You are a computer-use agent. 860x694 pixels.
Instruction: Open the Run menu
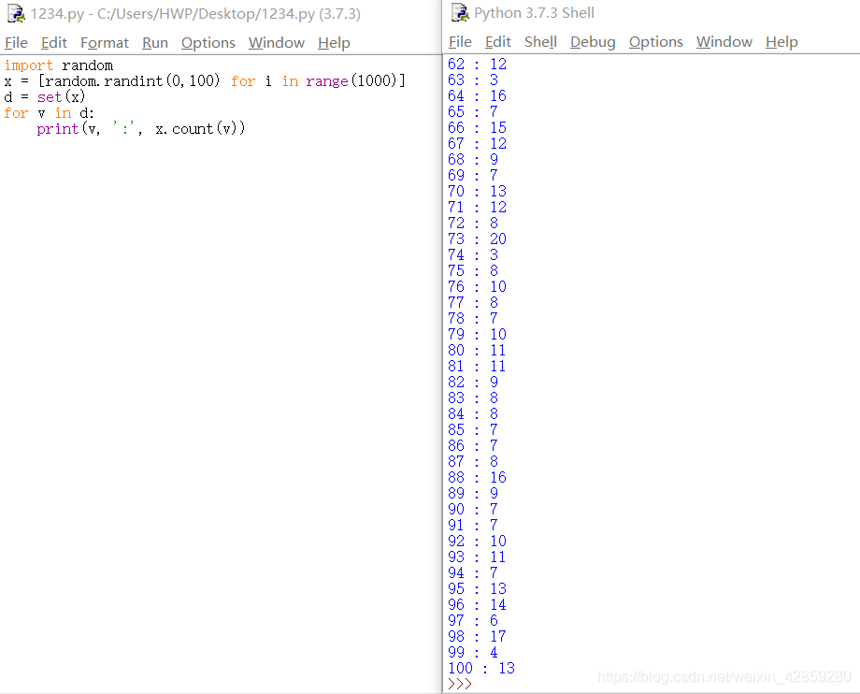click(x=155, y=42)
